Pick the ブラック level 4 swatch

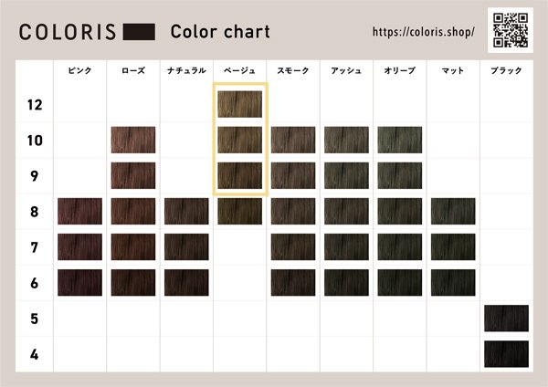tap(506, 354)
